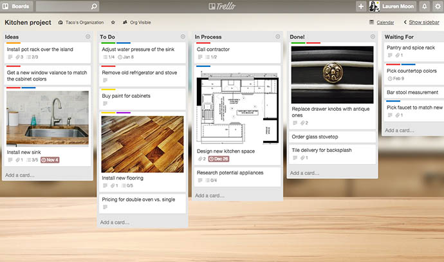
Task: Click description icon on Buy paint card
Action: point(105,104)
